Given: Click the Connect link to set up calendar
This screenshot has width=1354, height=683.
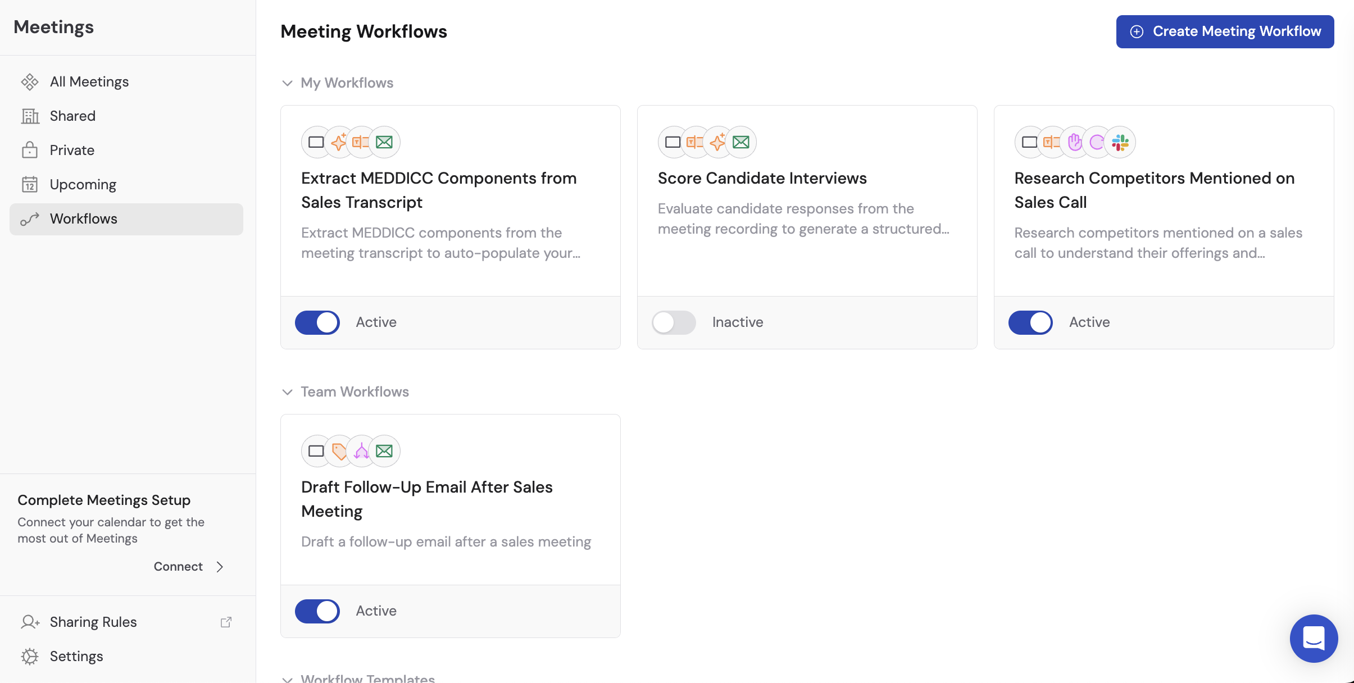Looking at the screenshot, I should (x=178, y=566).
